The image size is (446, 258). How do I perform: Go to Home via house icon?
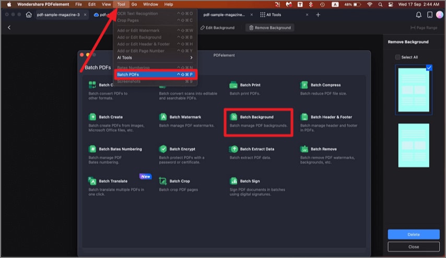pyautogui.click(x=29, y=15)
